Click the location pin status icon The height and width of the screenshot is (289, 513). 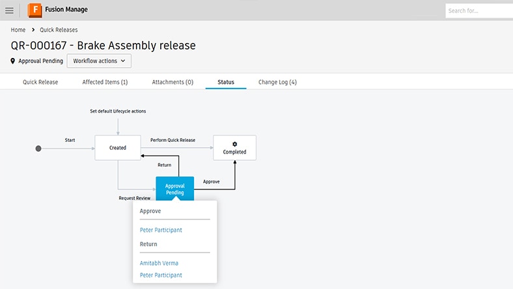tap(13, 61)
